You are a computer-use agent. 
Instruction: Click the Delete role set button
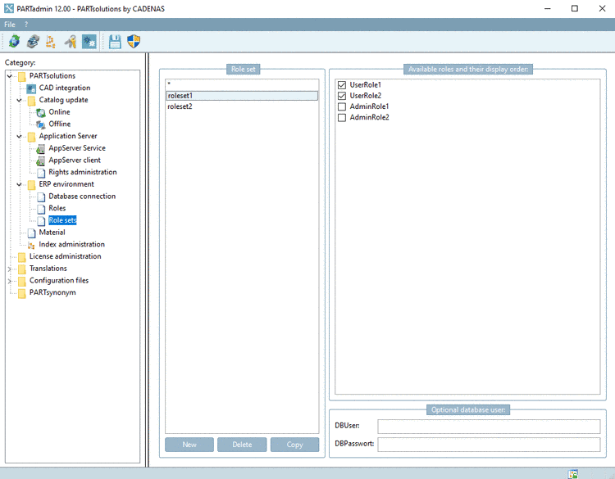coord(242,445)
